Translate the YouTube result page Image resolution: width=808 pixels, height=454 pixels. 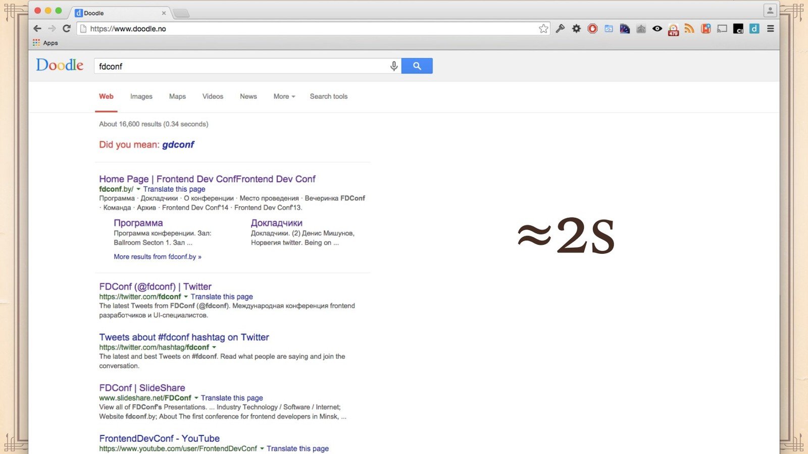pos(297,448)
